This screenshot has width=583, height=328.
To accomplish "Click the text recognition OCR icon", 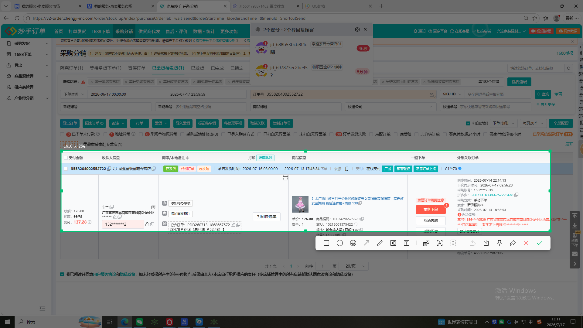I will tap(440, 243).
